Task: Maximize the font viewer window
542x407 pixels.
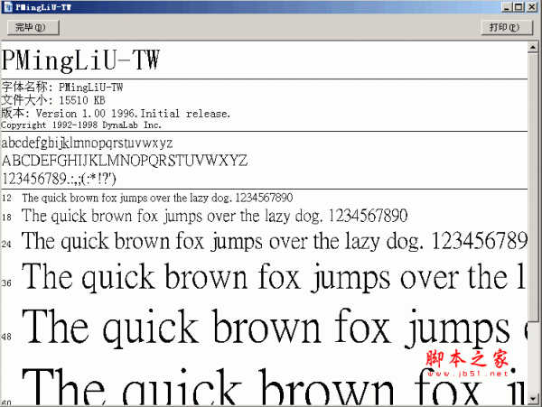Action: (519, 7)
